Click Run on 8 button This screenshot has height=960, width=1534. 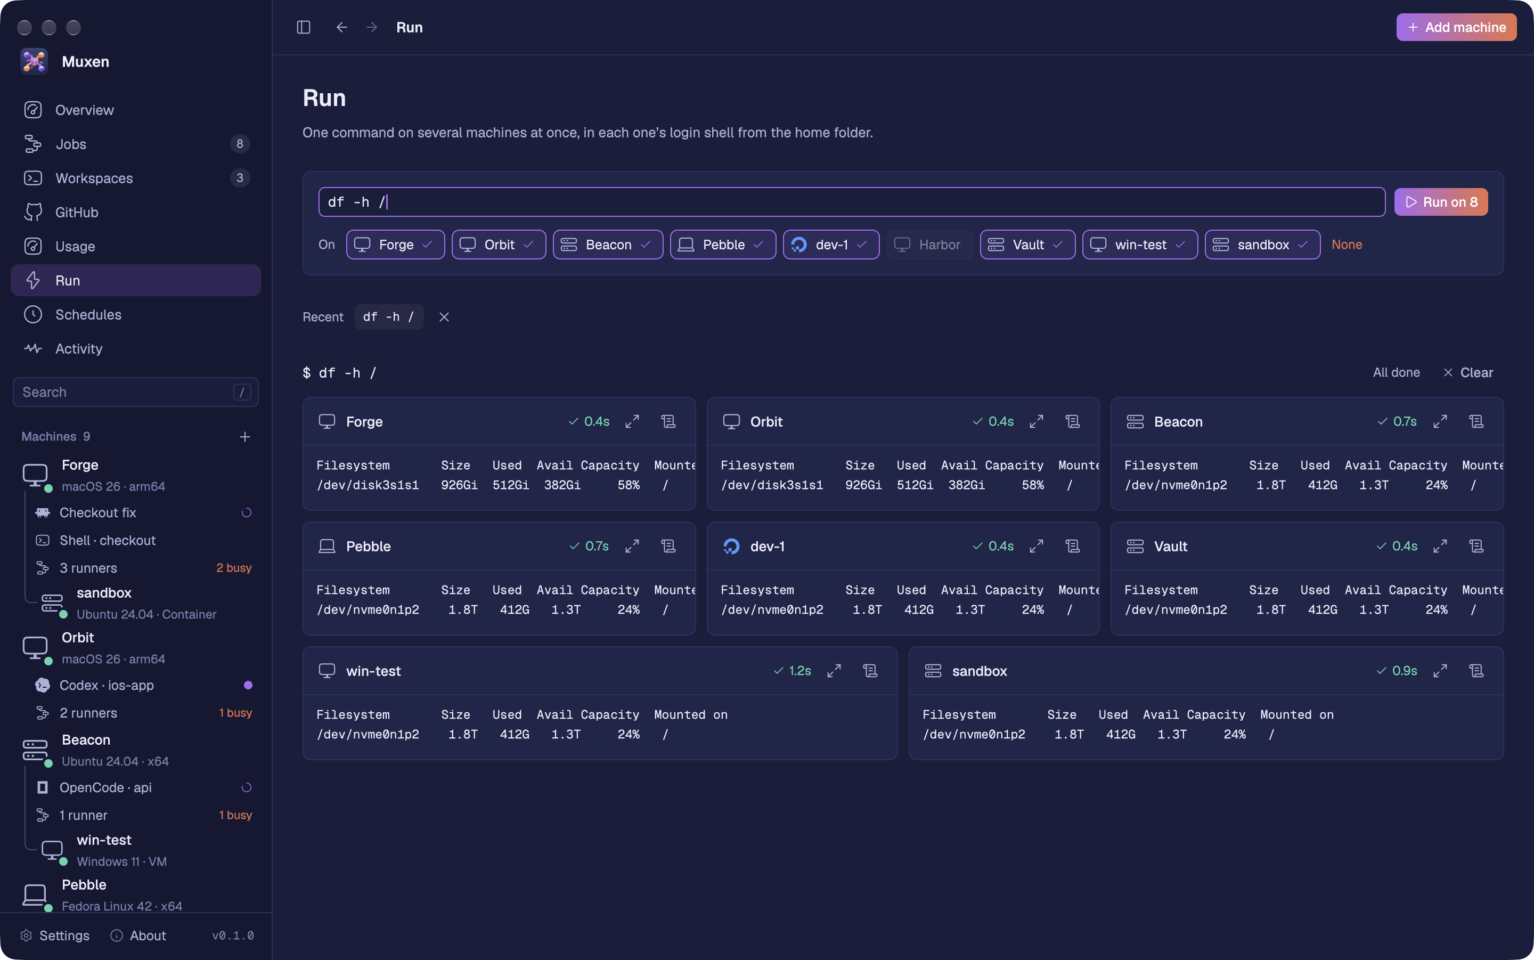coord(1441,202)
